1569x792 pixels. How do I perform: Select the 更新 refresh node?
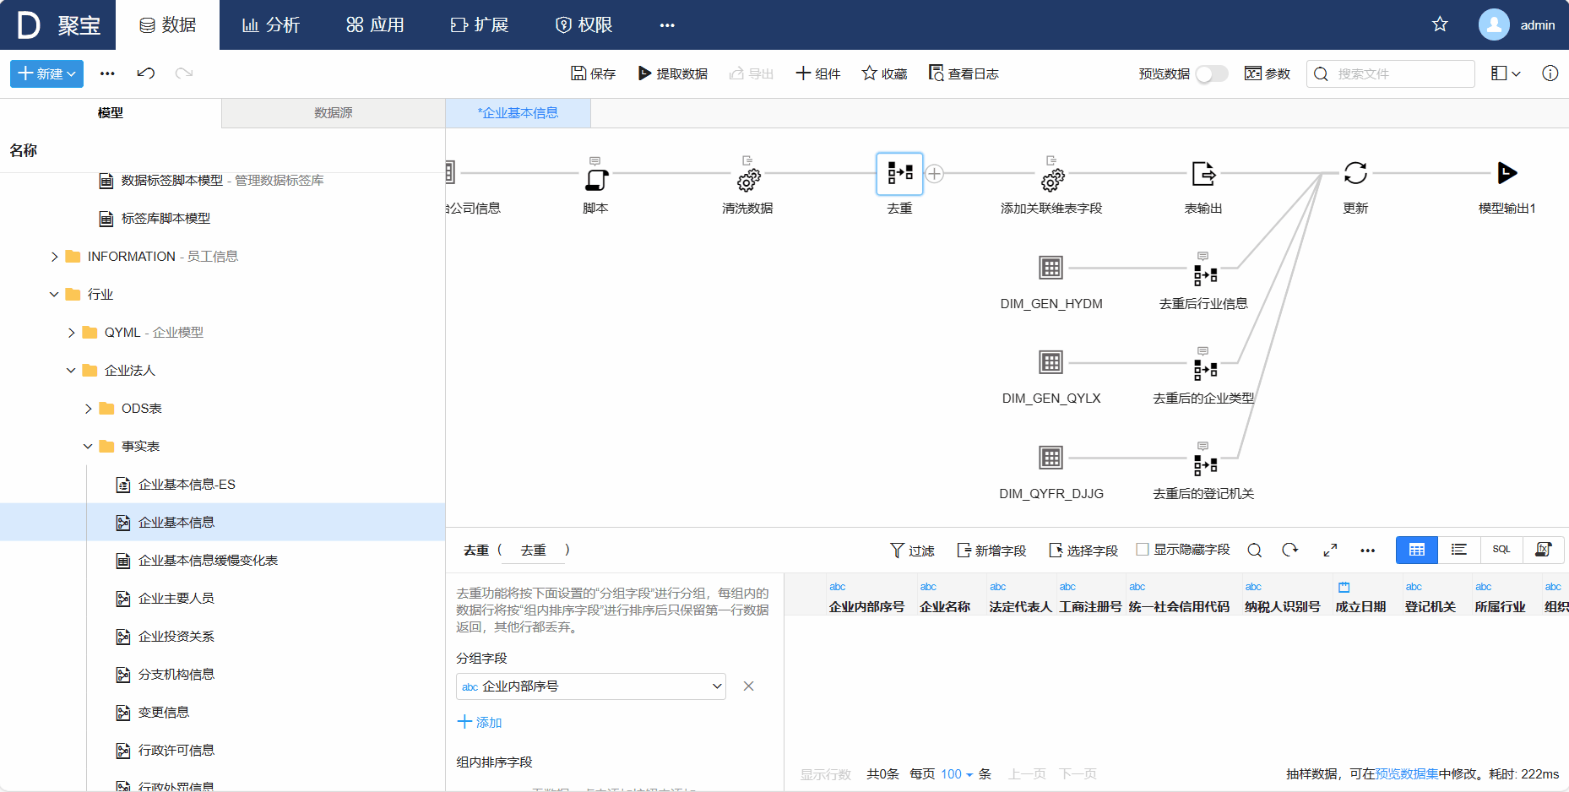click(x=1355, y=173)
